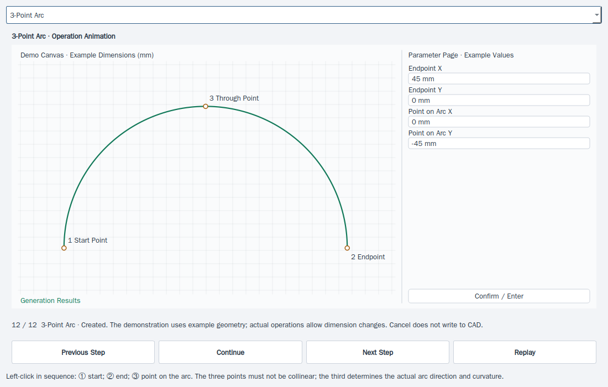Click the 'Point on Arc Y' label
This screenshot has width=608, height=387.
point(430,133)
